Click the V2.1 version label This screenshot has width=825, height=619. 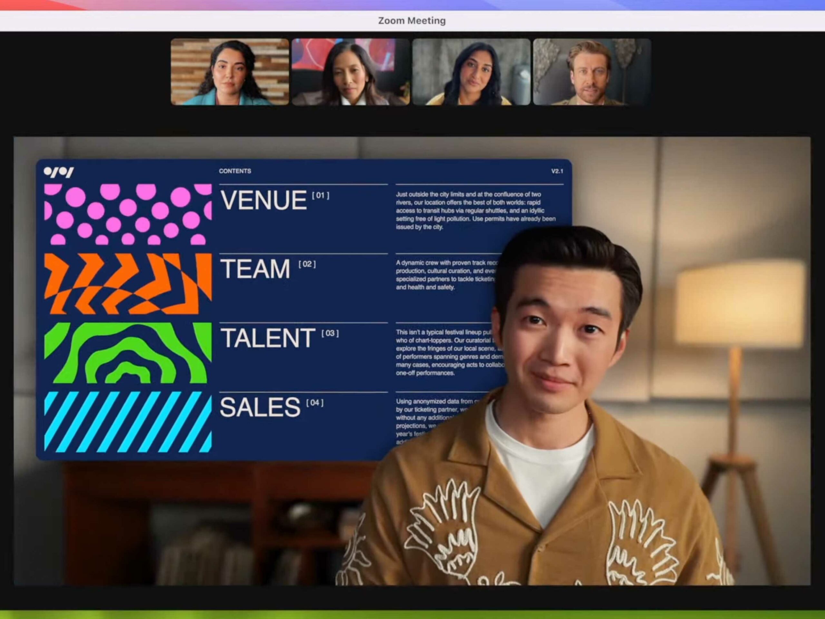pos(557,171)
